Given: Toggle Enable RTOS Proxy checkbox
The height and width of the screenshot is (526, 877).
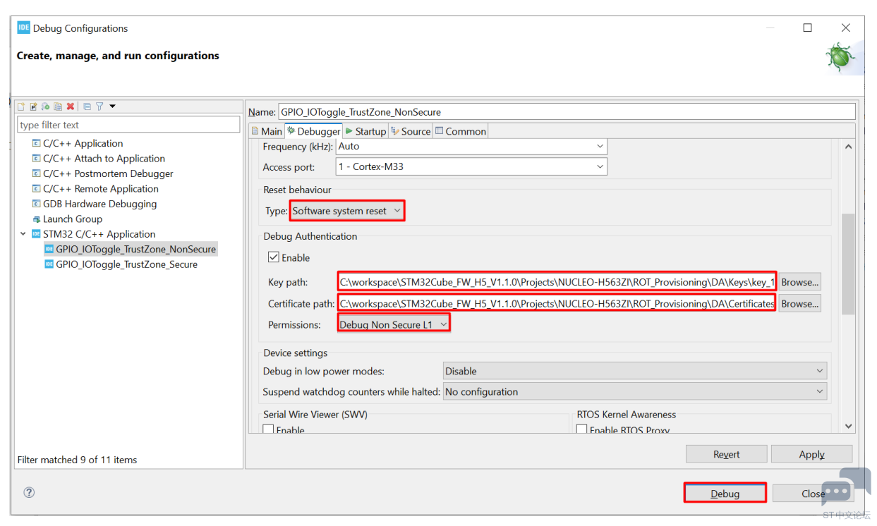Looking at the screenshot, I should coord(581,429).
